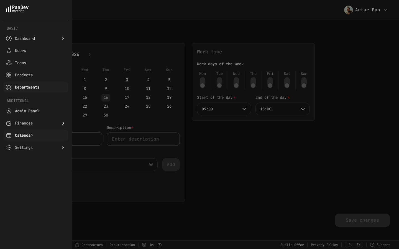This screenshot has height=249, width=399.
Task: Open the End of the day dropdown
Action: (x=282, y=109)
